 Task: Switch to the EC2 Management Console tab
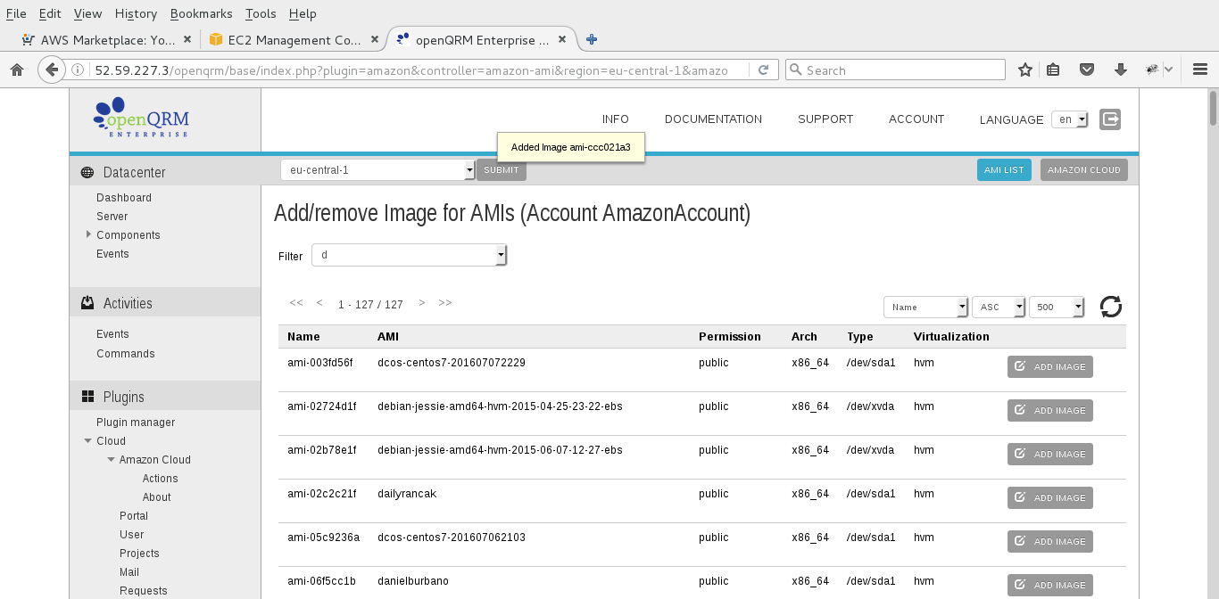[x=294, y=39]
